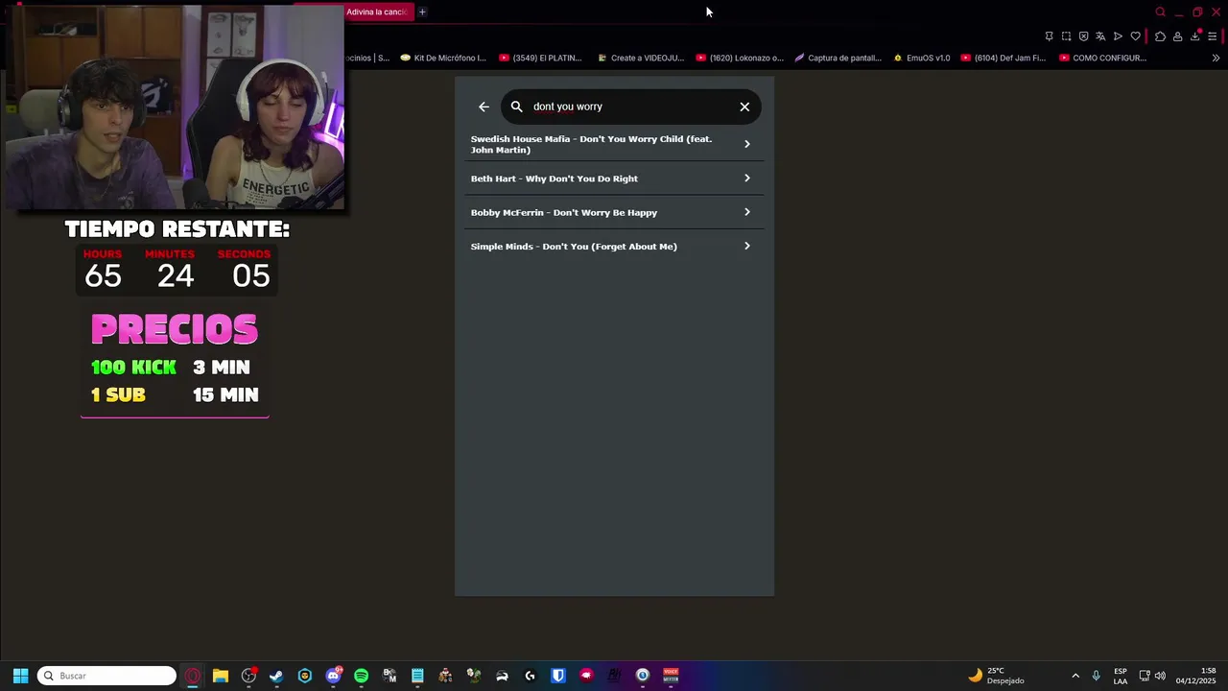Open the weather widget showing 25°C Despejado

pos(996,676)
